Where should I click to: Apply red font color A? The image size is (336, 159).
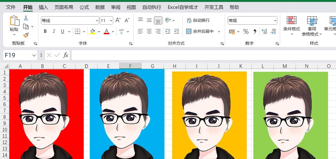tap(107, 31)
